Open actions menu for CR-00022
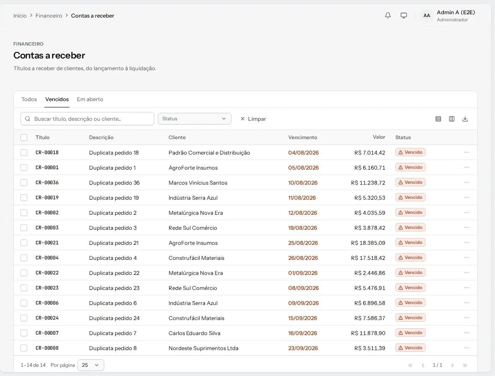Screen dimensions: 495x376 (x=467, y=273)
